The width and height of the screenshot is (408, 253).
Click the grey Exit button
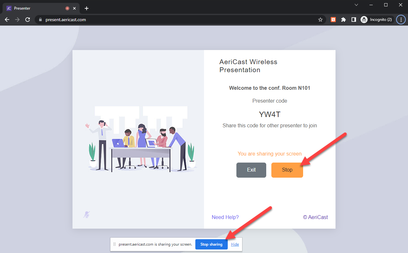[251, 170]
